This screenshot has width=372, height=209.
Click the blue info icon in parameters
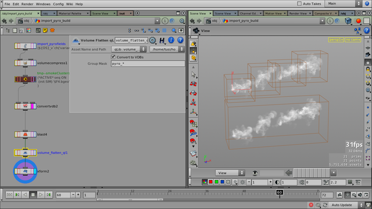click(x=171, y=40)
